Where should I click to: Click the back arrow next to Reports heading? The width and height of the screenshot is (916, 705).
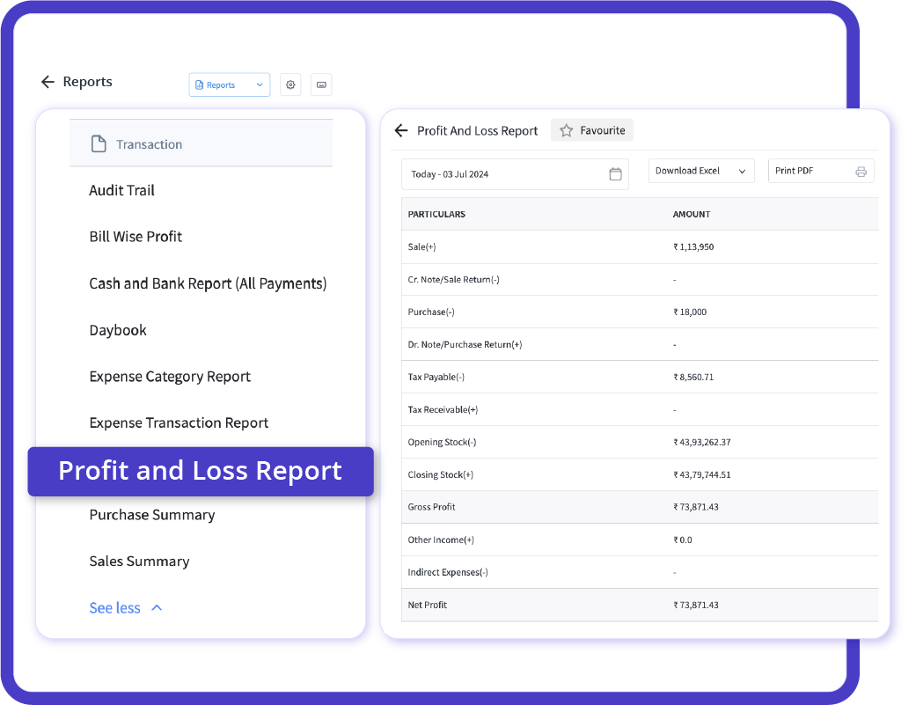click(x=48, y=82)
